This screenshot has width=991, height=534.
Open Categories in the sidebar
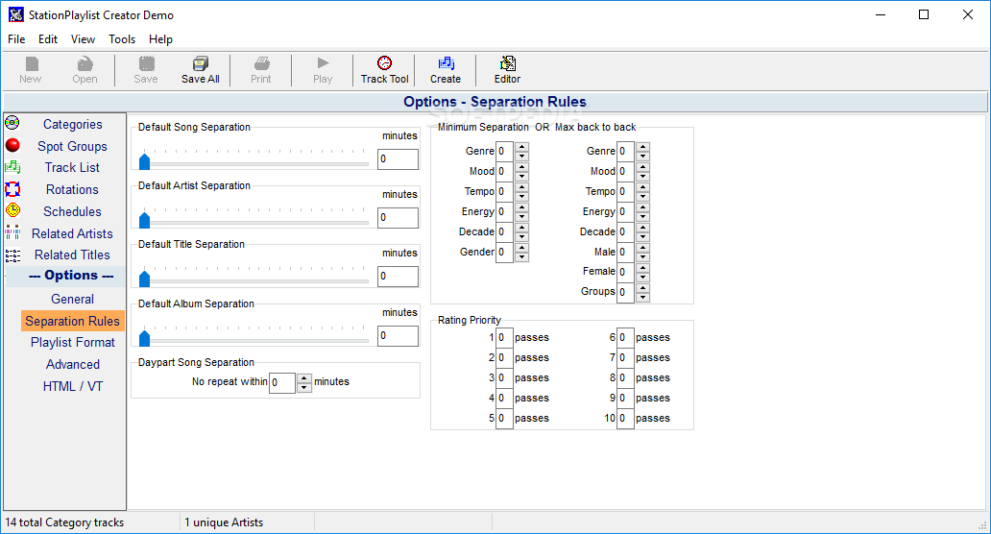pyautogui.click(x=72, y=124)
